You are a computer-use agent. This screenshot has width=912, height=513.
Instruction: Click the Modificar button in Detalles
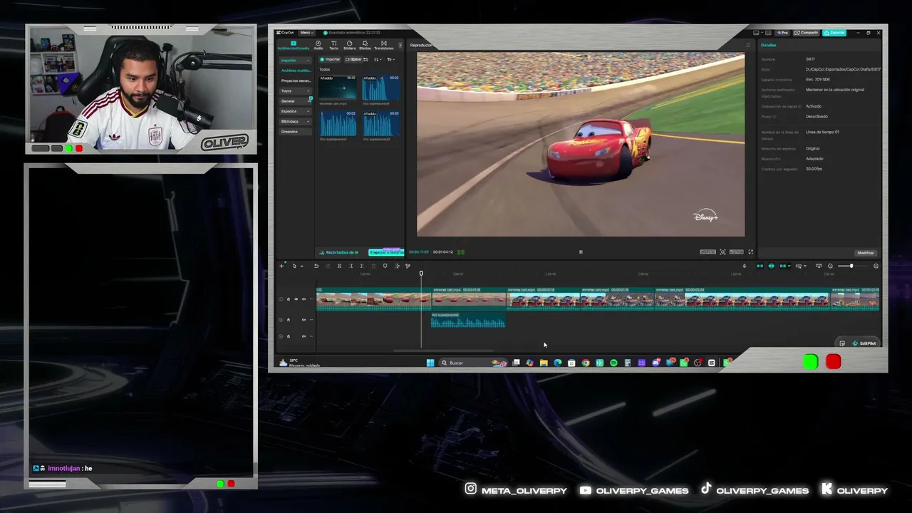point(866,253)
